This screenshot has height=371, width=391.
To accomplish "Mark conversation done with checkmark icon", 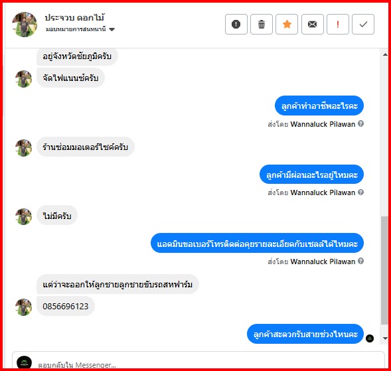I will tap(363, 24).
